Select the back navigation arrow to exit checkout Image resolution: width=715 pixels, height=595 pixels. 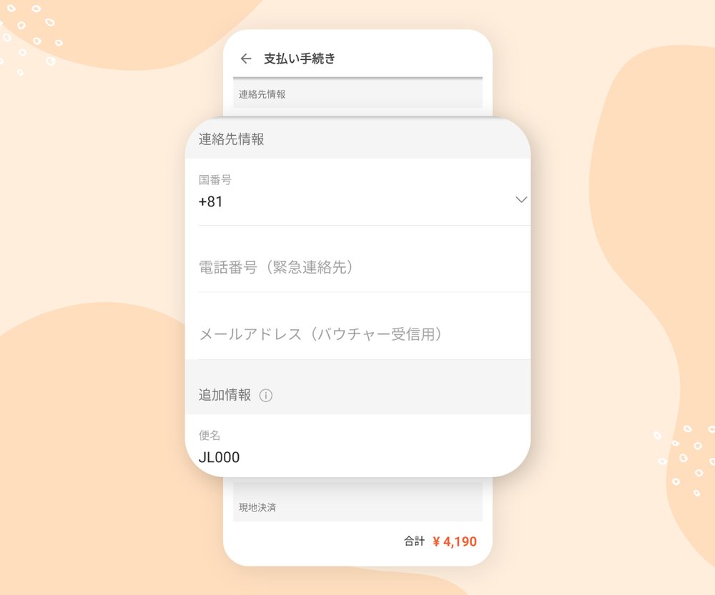246,59
